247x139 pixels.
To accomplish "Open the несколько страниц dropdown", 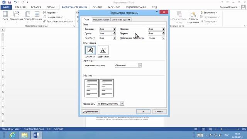I will point(128,65).
